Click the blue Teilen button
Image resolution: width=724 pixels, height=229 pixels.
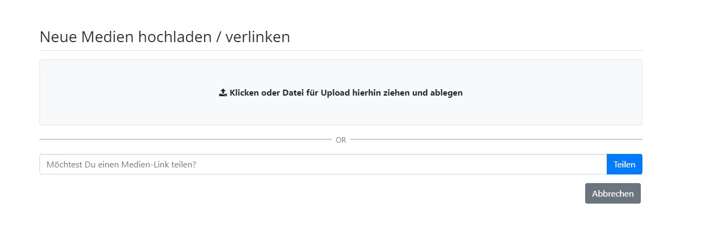pos(624,164)
